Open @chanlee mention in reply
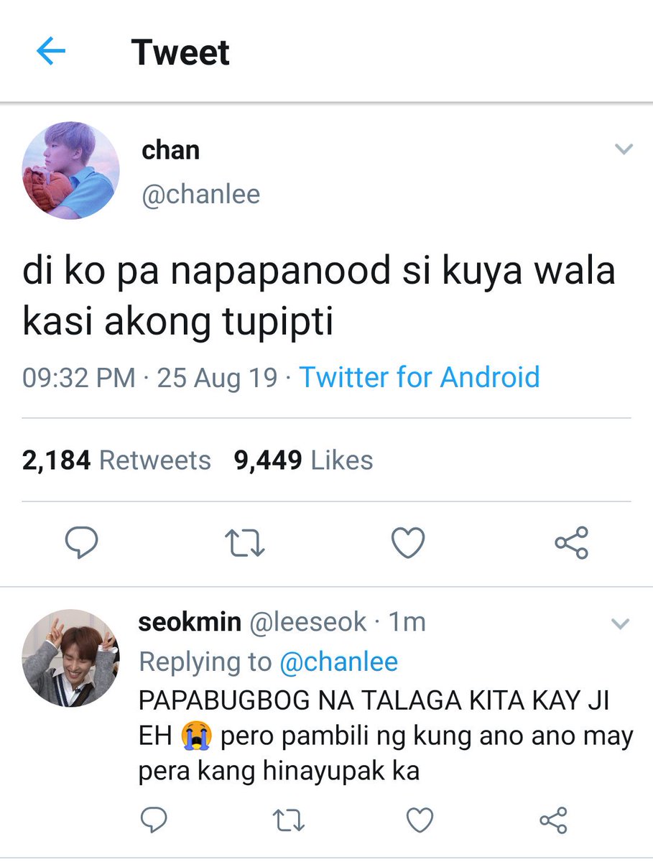The height and width of the screenshot is (862, 653). tap(338, 662)
